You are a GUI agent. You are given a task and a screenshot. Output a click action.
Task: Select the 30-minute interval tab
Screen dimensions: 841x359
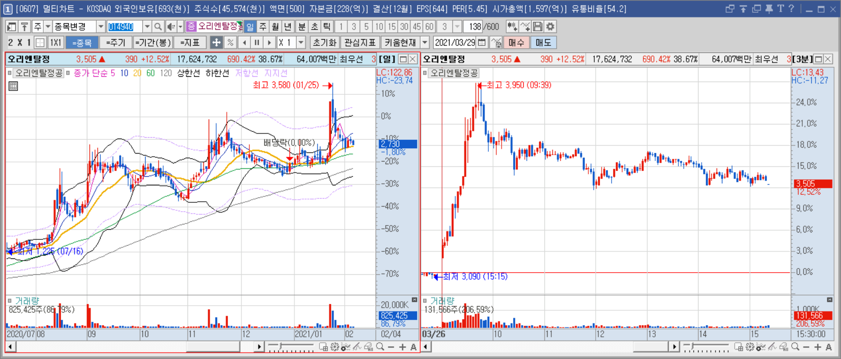click(404, 26)
